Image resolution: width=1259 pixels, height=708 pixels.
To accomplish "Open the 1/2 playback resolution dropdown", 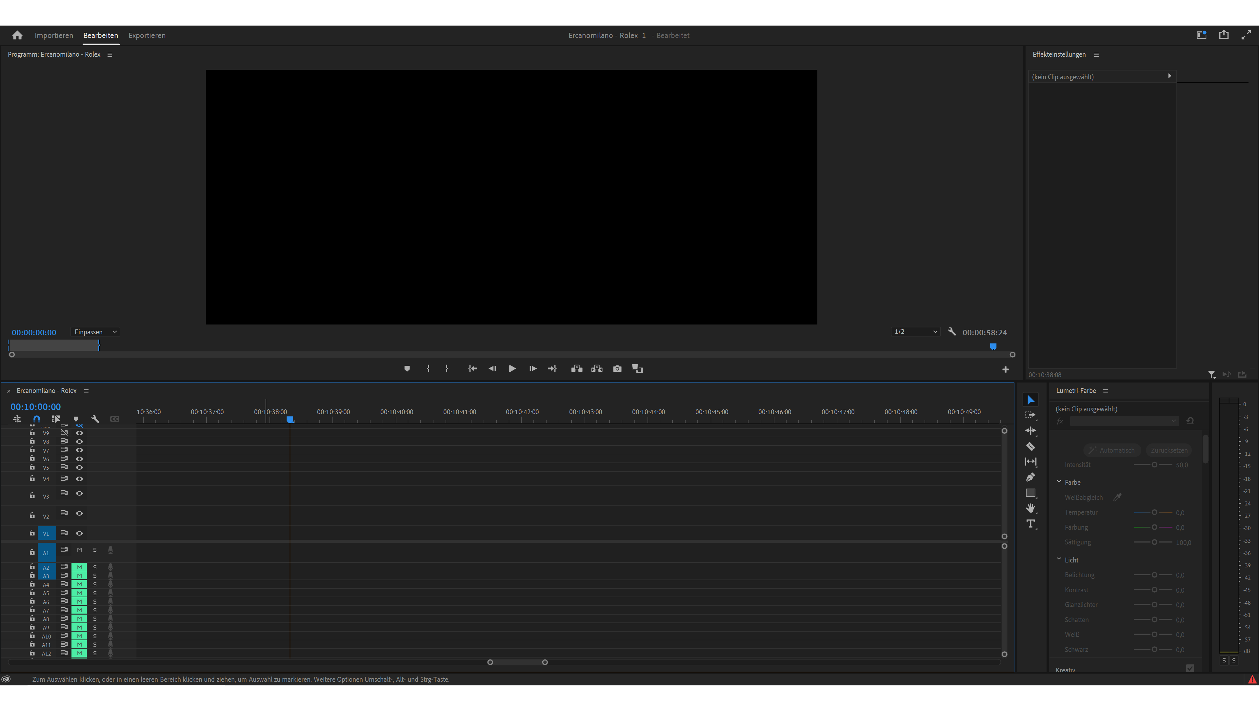I will [915, 332].
